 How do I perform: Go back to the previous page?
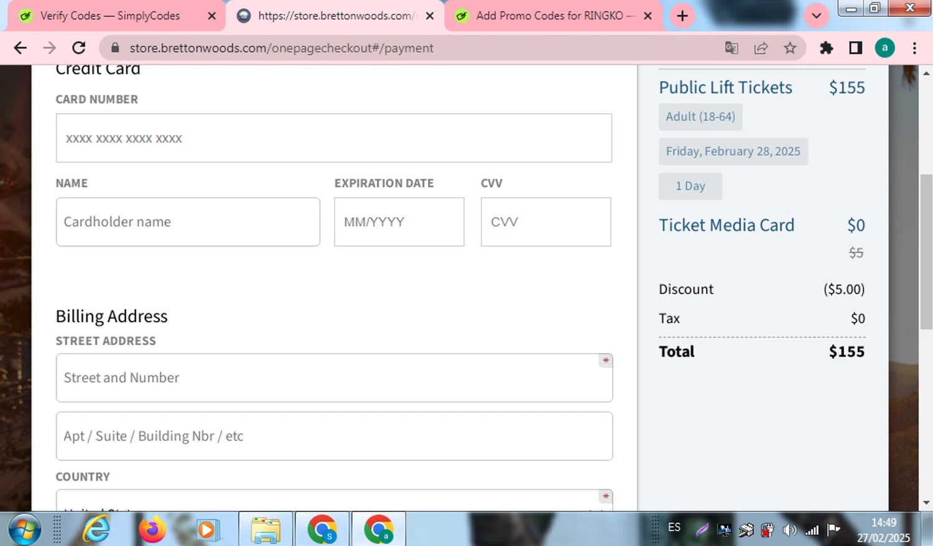click(20, 48)
